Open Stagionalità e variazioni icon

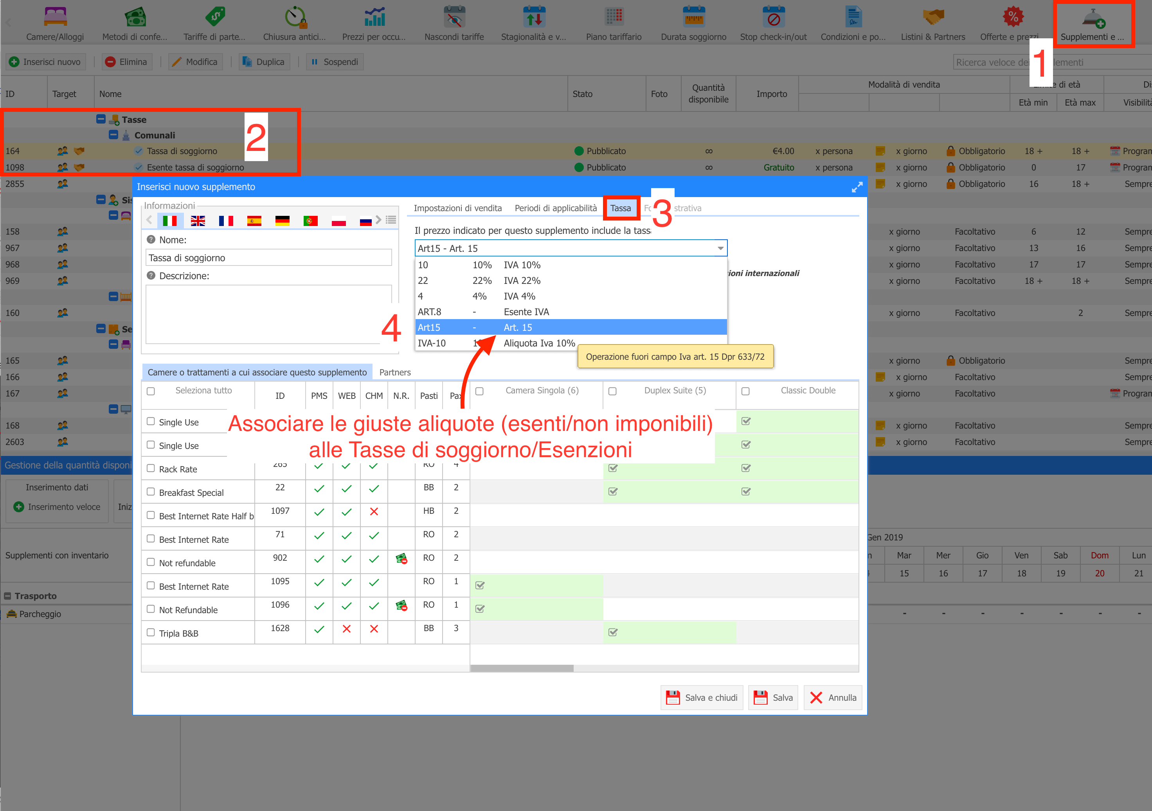[533, 23]
